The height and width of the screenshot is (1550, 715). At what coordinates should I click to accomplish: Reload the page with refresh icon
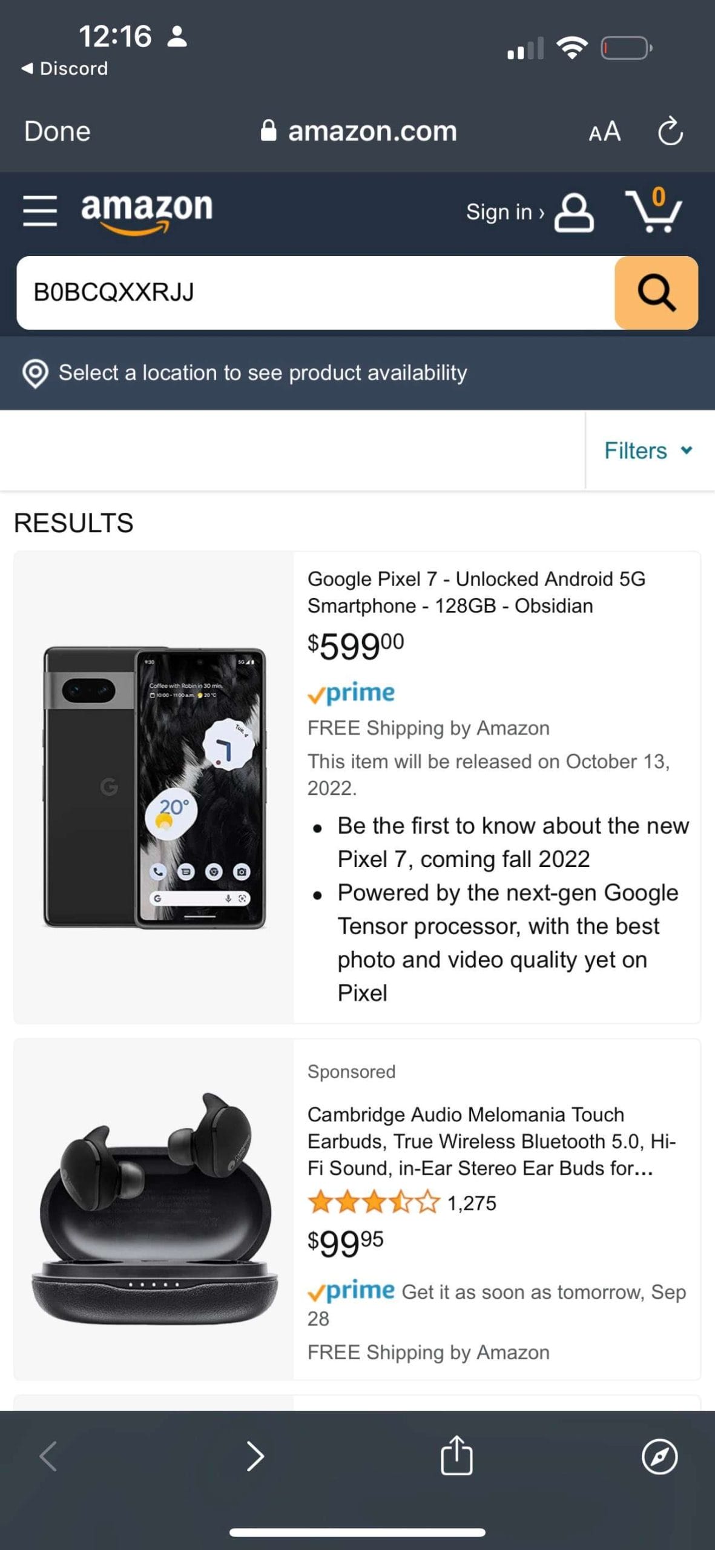tap(670, 131)
